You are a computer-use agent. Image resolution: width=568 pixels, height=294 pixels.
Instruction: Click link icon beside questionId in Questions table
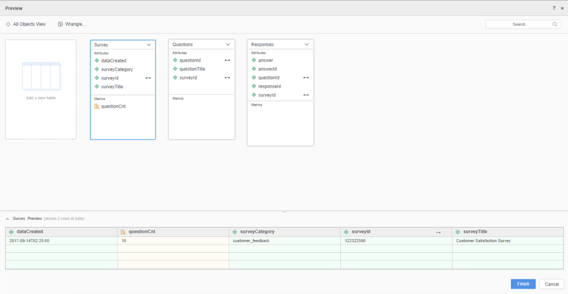pyautogui.click(x=227, y=60)
